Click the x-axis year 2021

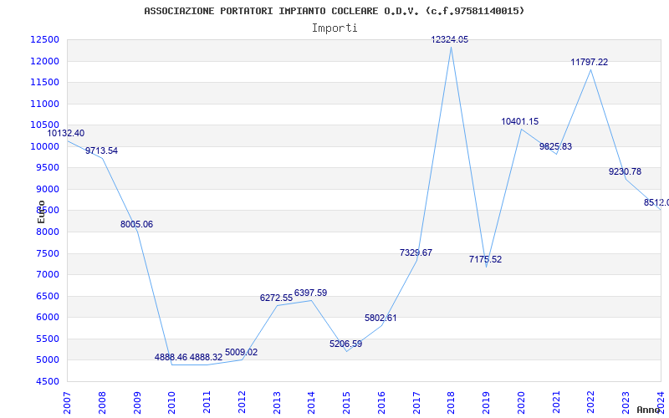(555, 403)
